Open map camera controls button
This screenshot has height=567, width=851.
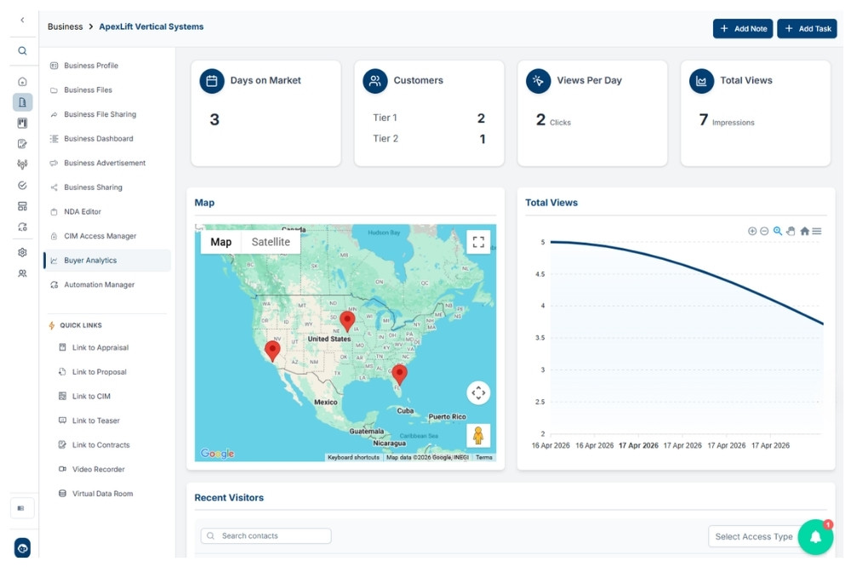478,392
